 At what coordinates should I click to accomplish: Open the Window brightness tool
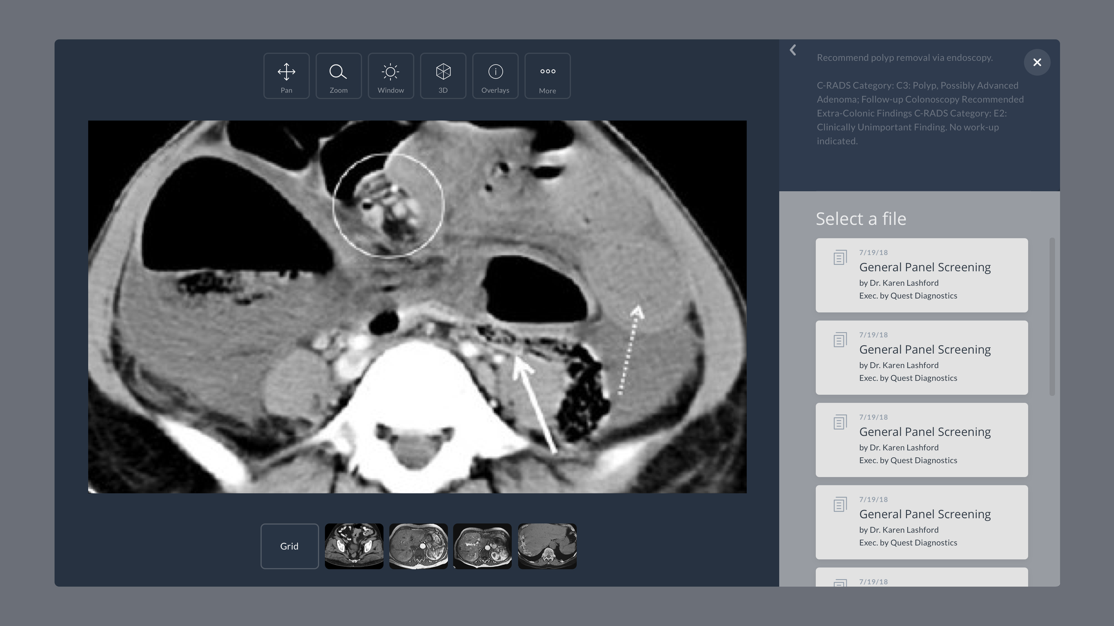click(390, 76)
